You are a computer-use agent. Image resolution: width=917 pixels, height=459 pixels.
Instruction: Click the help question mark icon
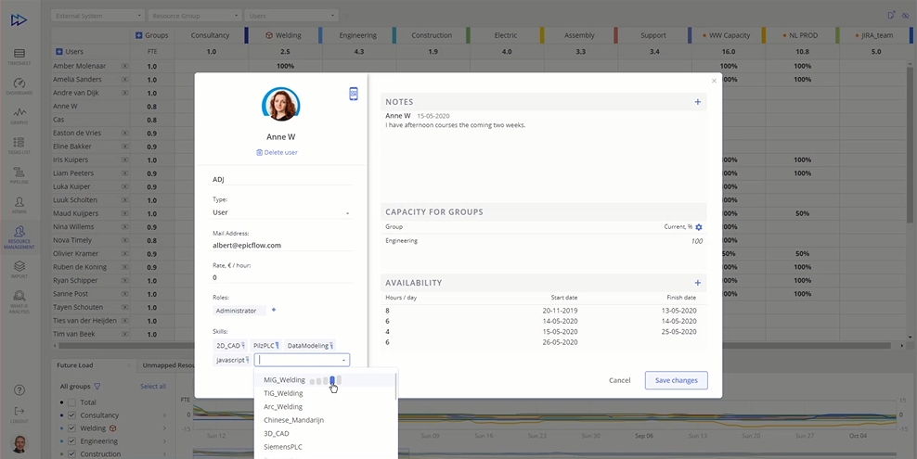pyautogui.click(x=19, y=390)
